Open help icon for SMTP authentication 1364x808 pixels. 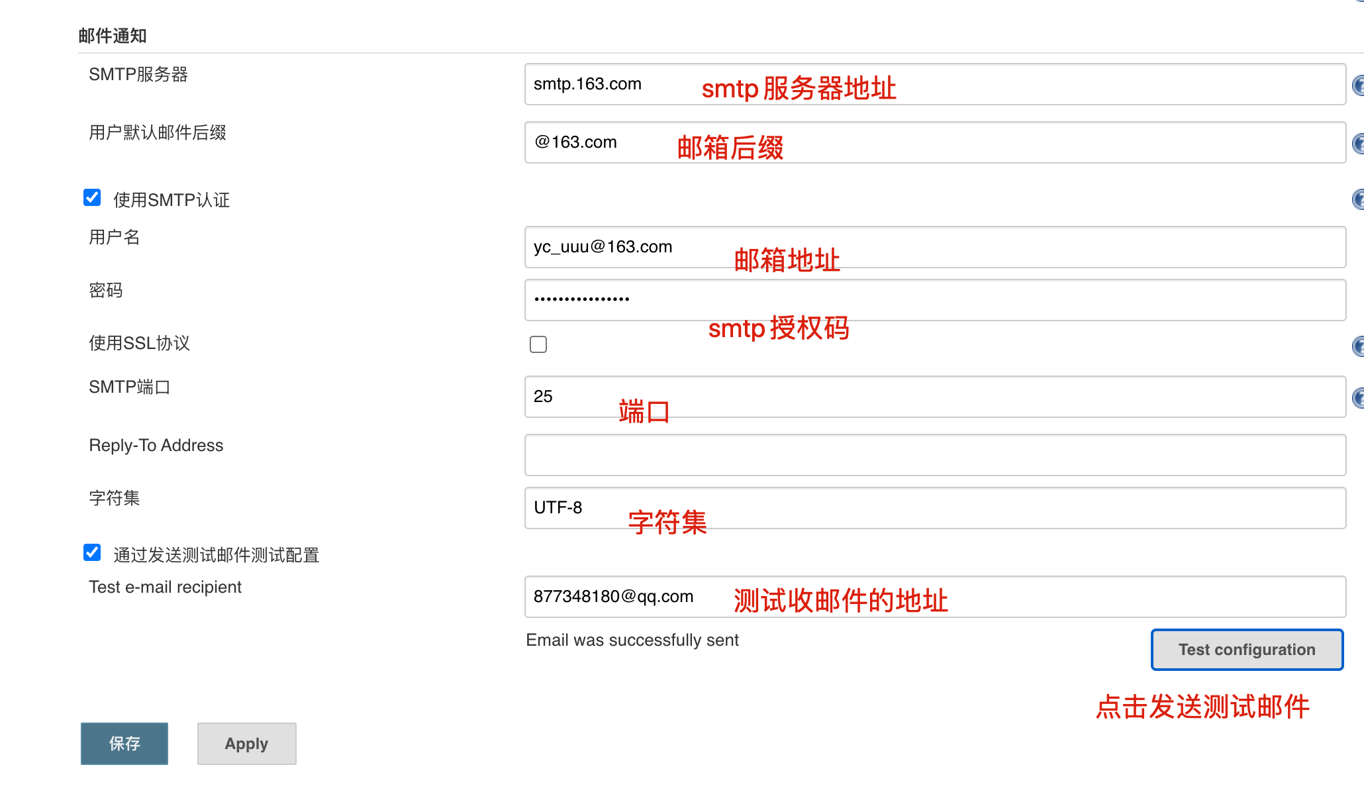(1358, 199)
